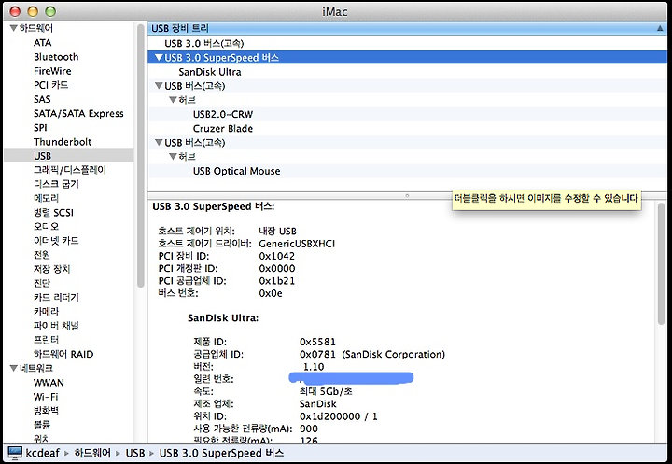Collapse the 허브 node above USB2.0-CRW

click(x=174, y=100)
